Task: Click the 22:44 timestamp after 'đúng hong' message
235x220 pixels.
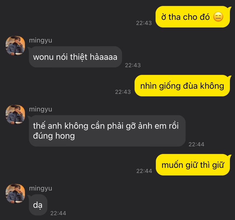Action: [x=196, y=144]
